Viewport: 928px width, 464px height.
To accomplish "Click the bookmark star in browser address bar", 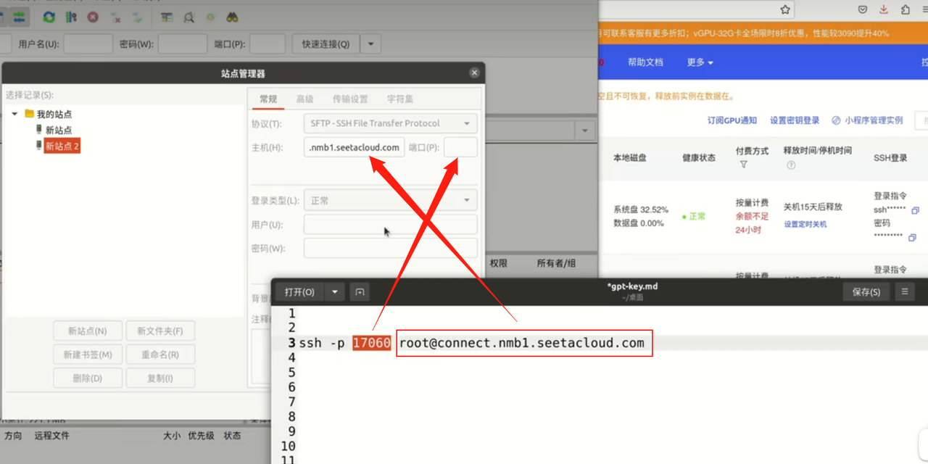I will click(785, 10).
